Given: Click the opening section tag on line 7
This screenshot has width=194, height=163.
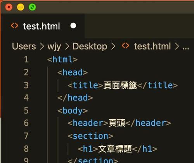Looking at the screenshot, I should [x=90, y=136].
